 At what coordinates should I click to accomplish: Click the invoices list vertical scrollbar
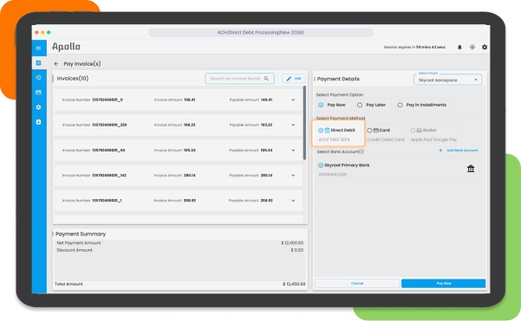pos(304,123)
